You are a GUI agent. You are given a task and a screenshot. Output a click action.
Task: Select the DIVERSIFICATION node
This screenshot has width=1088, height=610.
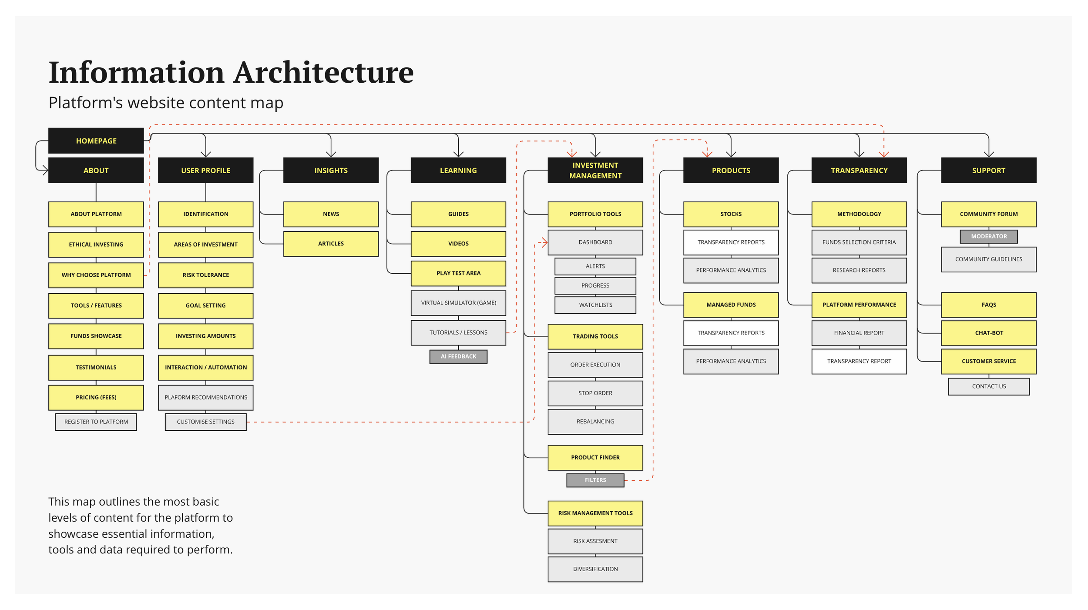(595, 569)
